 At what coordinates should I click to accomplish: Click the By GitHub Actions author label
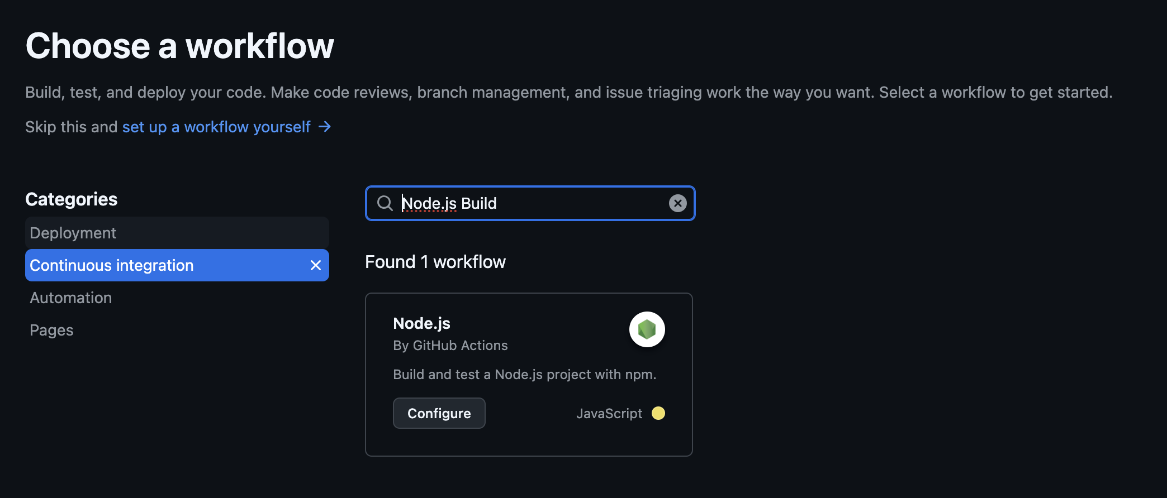click(450, 345)
